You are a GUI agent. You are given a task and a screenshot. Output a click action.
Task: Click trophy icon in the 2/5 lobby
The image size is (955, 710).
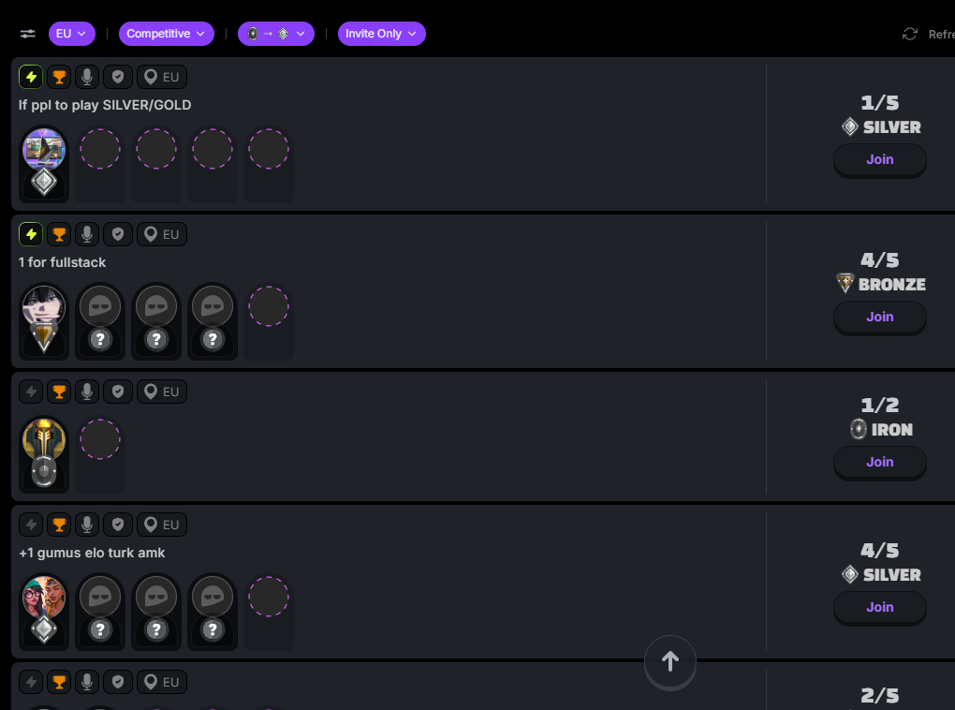click(x=59, y=682)
